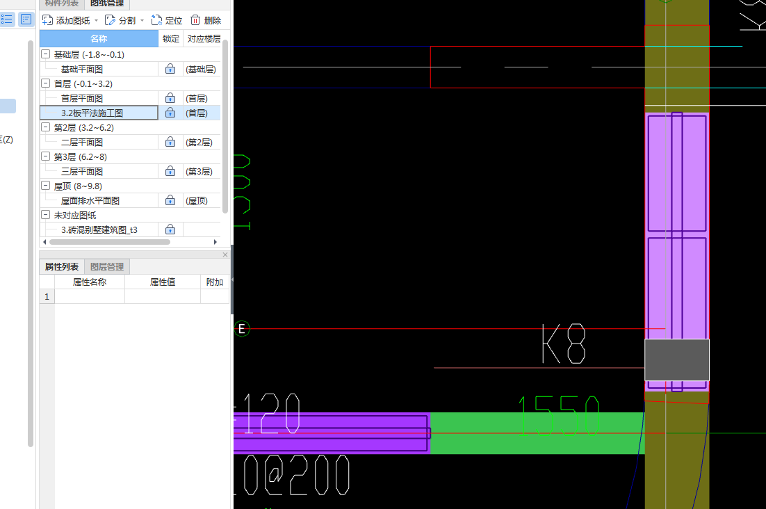Click the 分割 (split) tool

tap(120, 21)
